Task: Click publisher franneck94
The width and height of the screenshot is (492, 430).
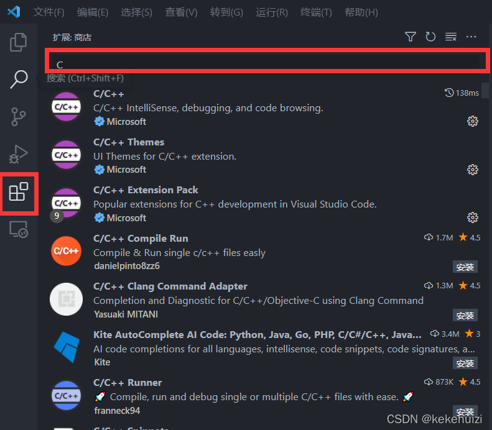Action: click(x=117, y=411)
